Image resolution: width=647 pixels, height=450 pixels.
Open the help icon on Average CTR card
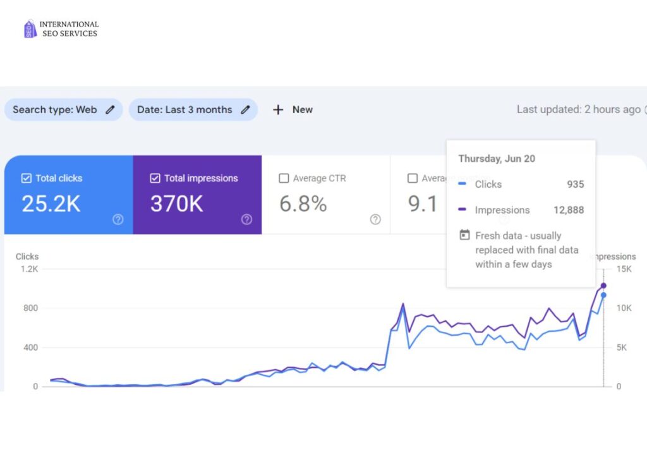pyautogui.click(x=375, y=219)
